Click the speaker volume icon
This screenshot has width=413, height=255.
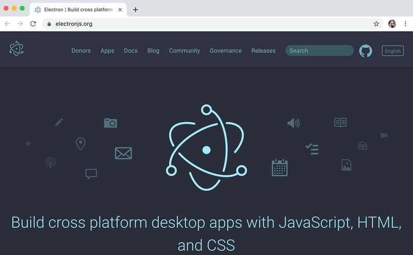click(x=293, y=123)
